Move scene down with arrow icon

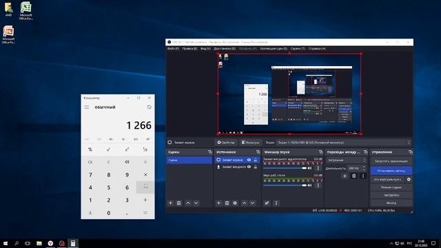pos(196,203)
